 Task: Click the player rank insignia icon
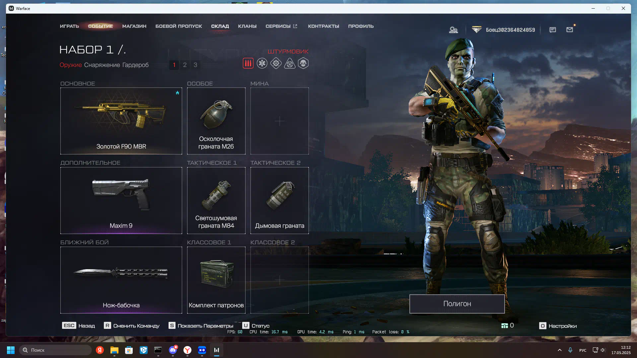[477, 30]
